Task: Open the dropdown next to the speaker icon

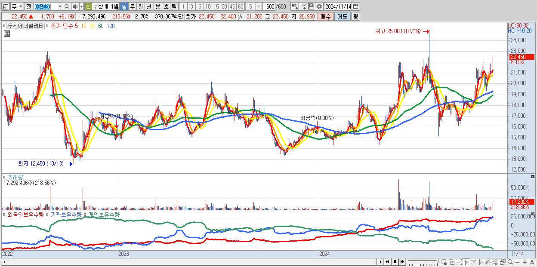Action: (81, 7)
